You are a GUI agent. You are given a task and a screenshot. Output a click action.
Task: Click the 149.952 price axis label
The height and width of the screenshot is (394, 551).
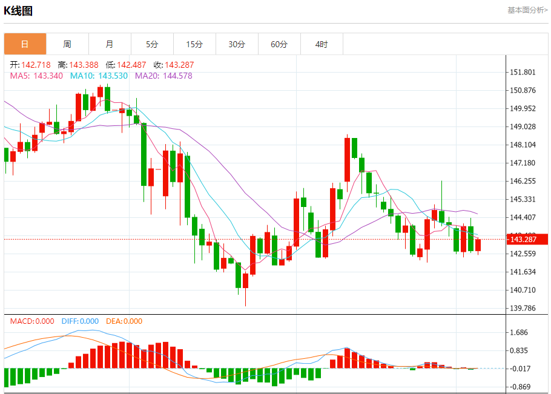coord(523,108)
